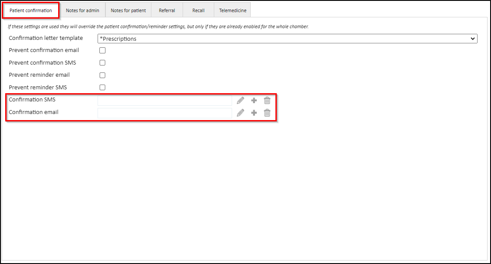Switch to the Notes for admin tab
Image resolution: width=491 pixels, height=264 pixels.
click(82, 10)
